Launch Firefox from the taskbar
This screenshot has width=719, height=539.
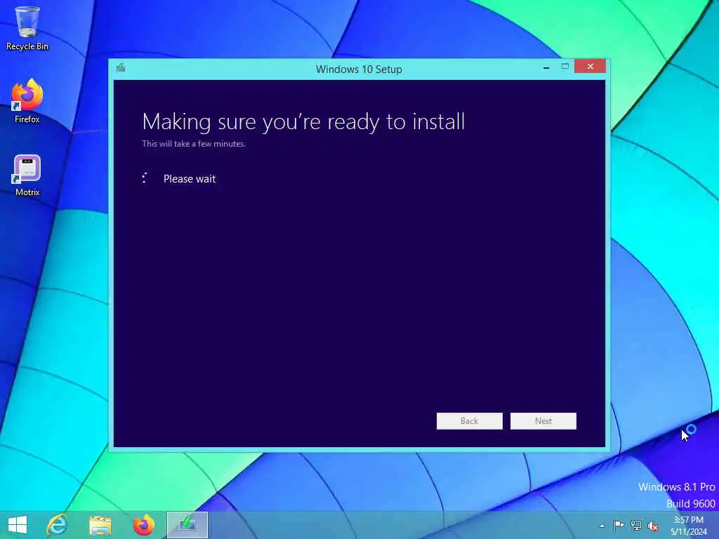tap(143, 525)
